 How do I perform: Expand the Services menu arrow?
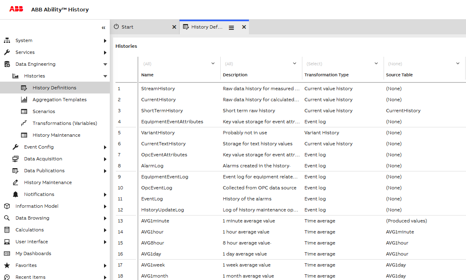pos(105,53)
